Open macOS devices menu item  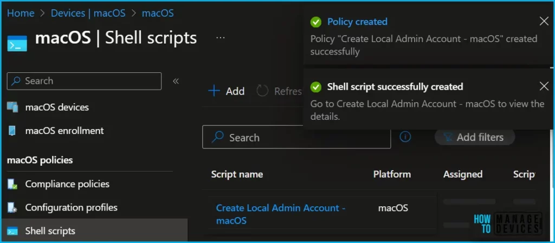tap(57, 107)
